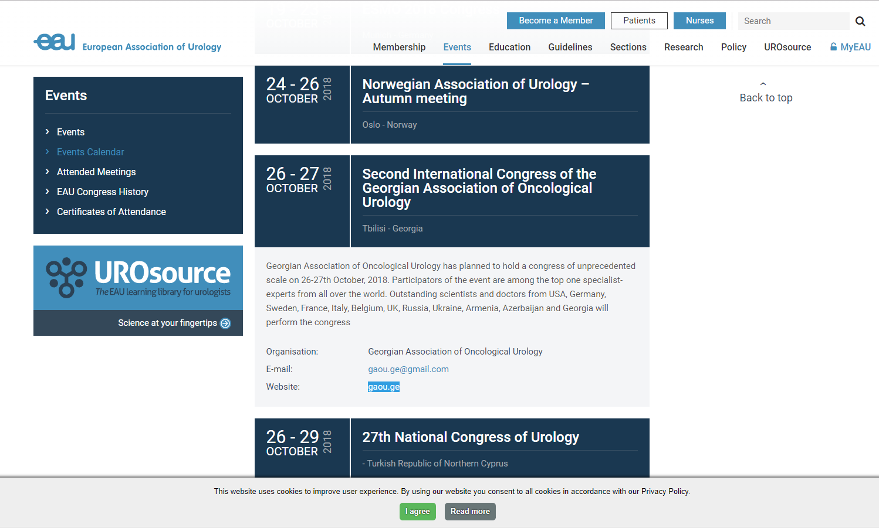
Task: Click the Read more cookie button
Action: (x=469, y=512)
